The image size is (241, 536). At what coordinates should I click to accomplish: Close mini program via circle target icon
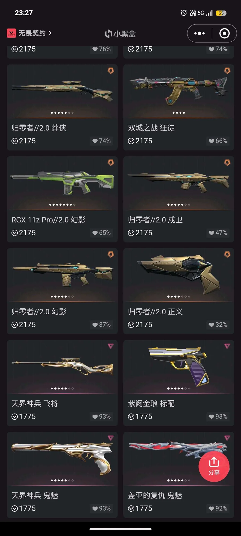pos(224,33)
